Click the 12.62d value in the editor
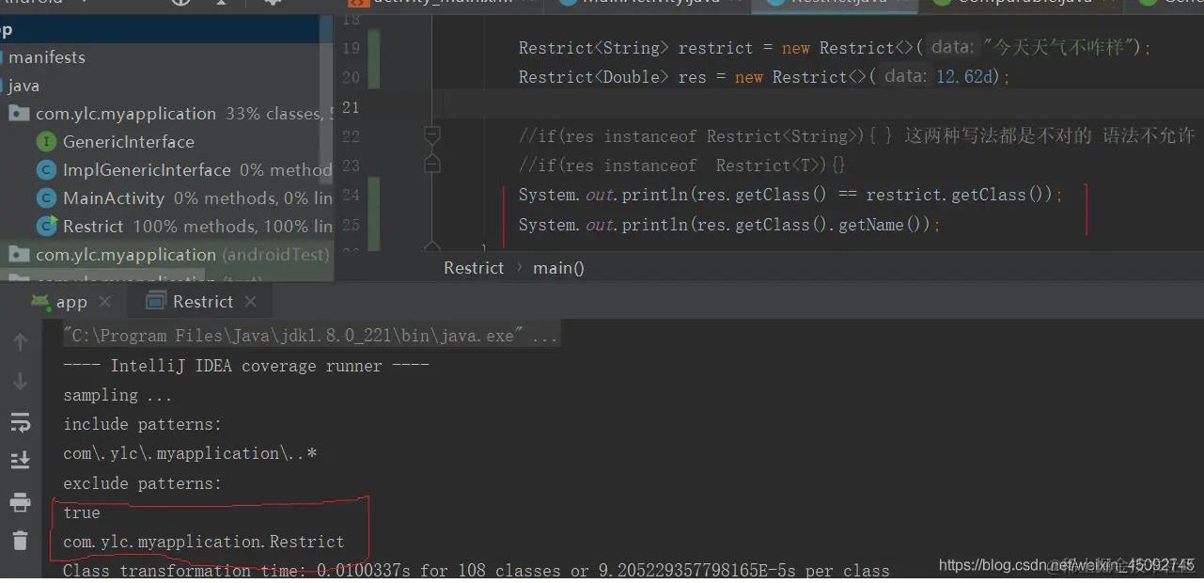Viewport: 1204px width, 583px height. (x=965, y=76)
